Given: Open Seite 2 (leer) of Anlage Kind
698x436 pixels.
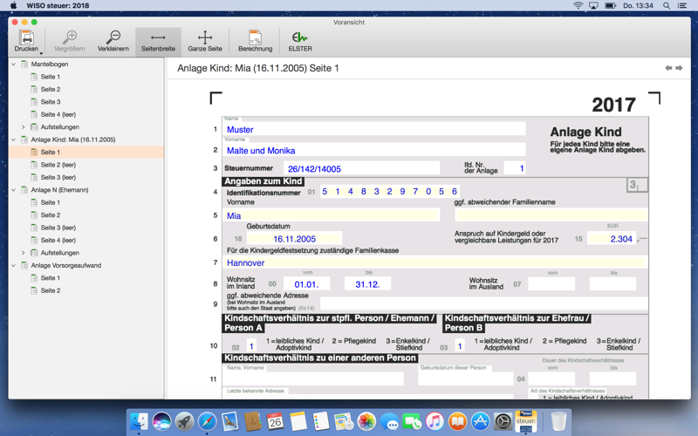Looking at the screenshot, I should [58, 165].
